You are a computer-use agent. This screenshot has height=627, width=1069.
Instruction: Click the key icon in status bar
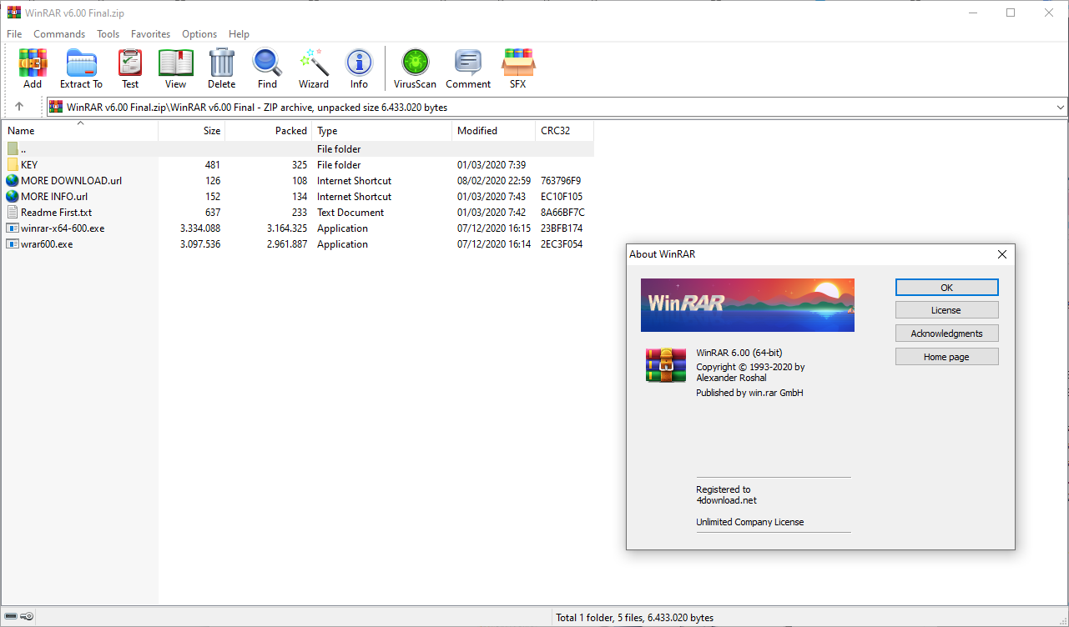tap(27, 617)
